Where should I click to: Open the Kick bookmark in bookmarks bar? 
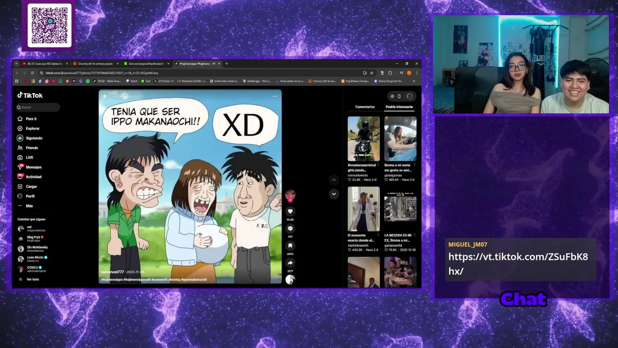[146, 81]
